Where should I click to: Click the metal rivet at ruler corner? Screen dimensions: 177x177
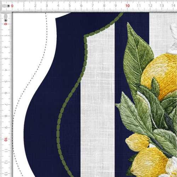(8, 6)
